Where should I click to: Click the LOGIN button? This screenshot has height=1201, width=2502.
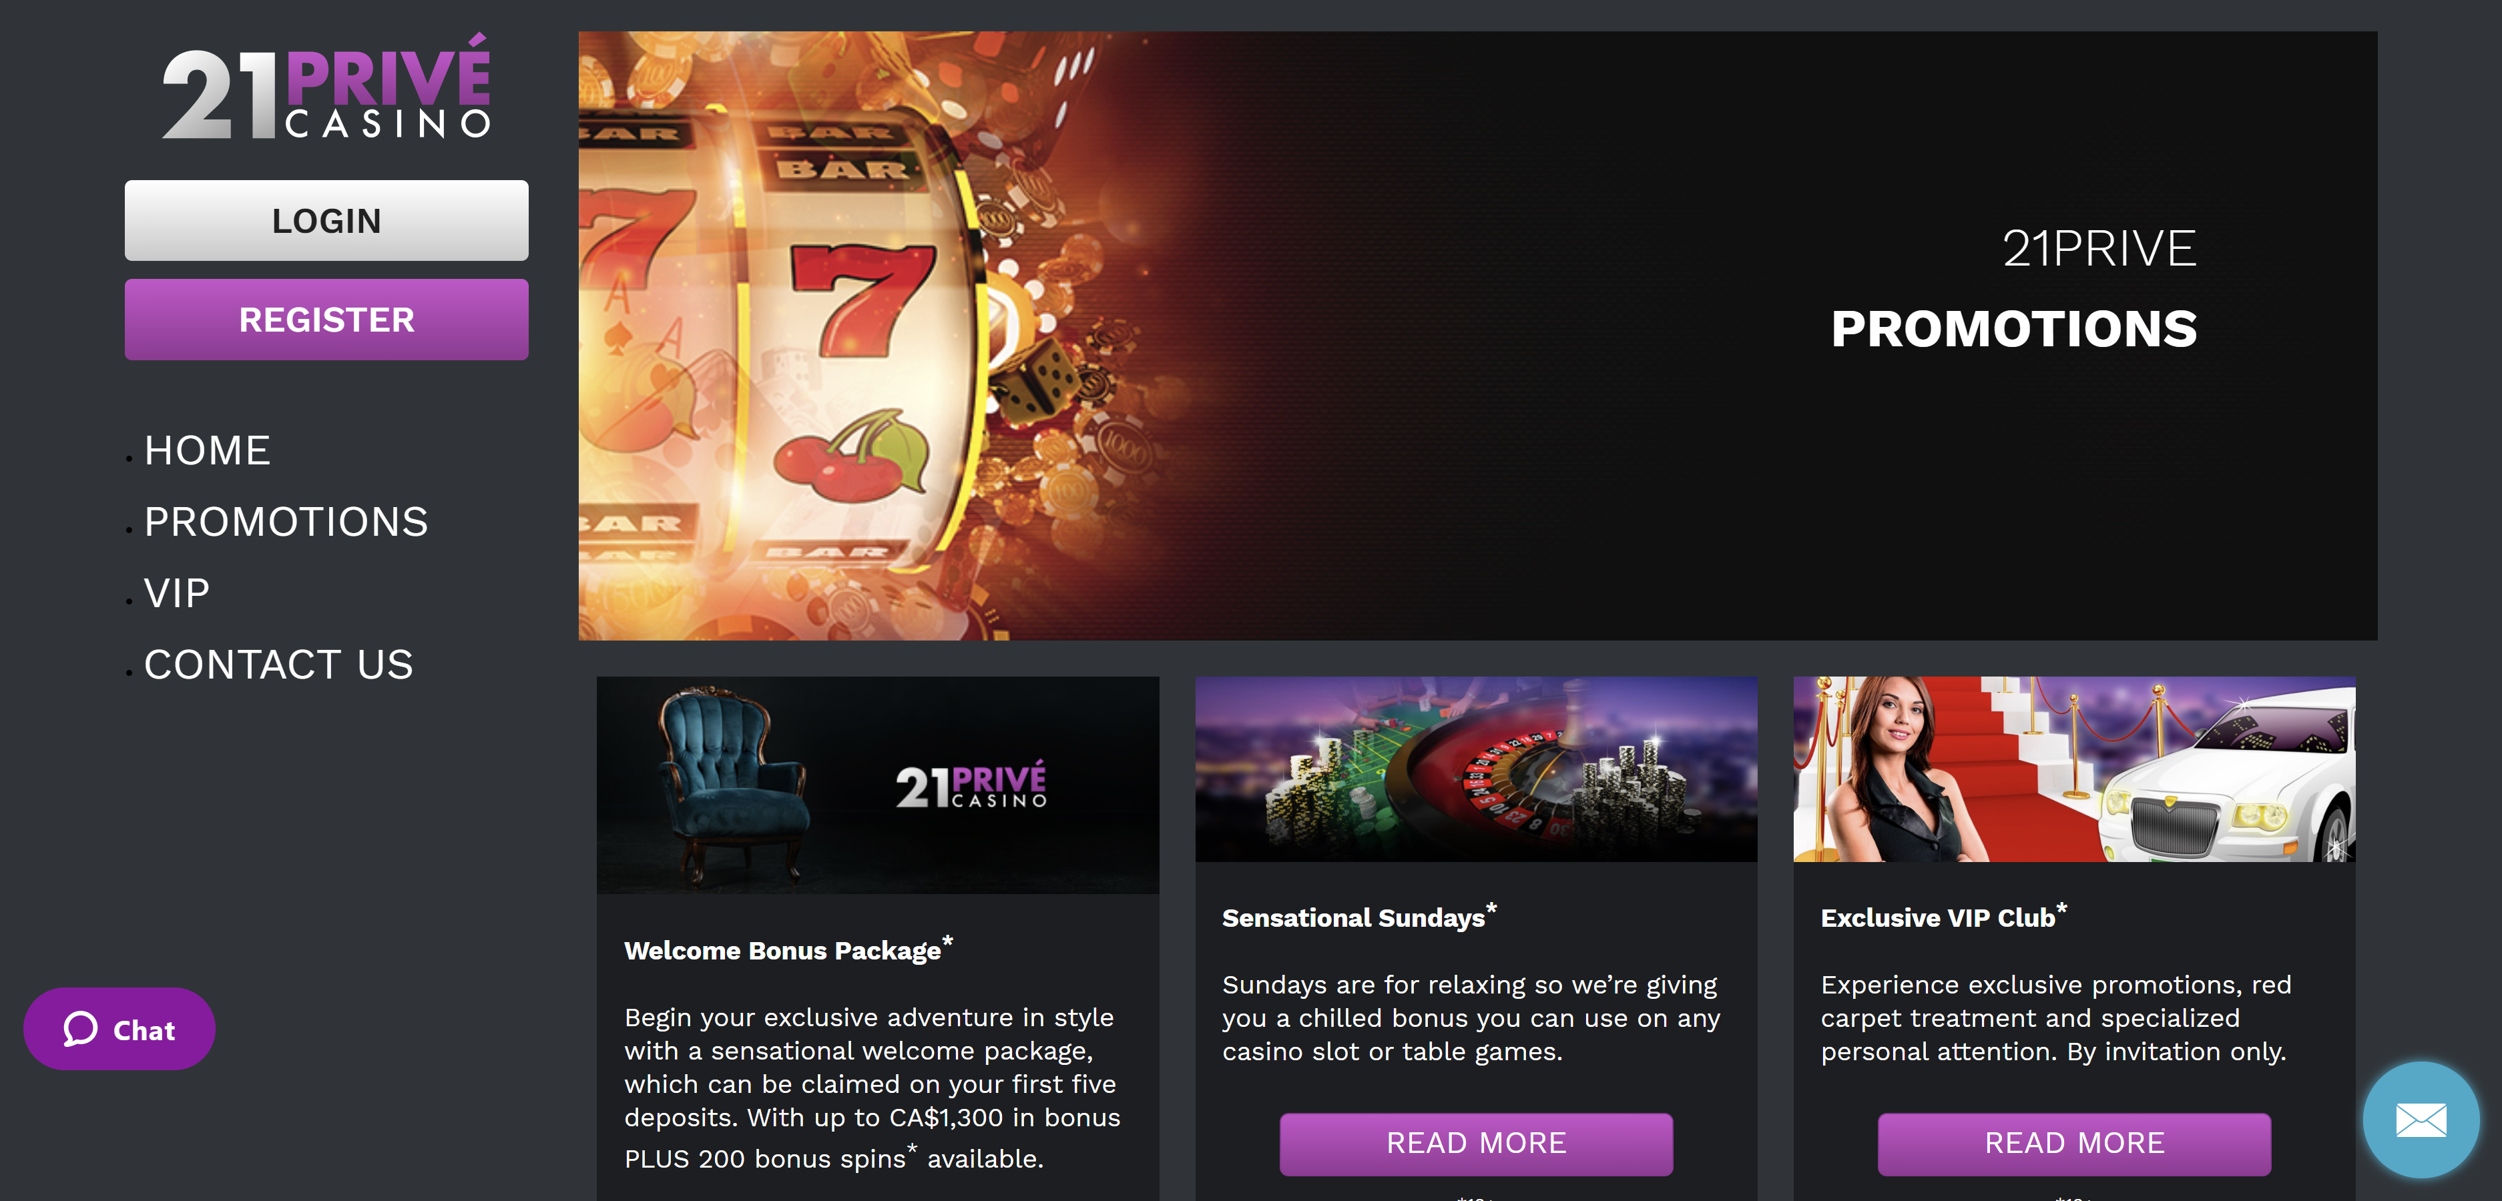326,220
